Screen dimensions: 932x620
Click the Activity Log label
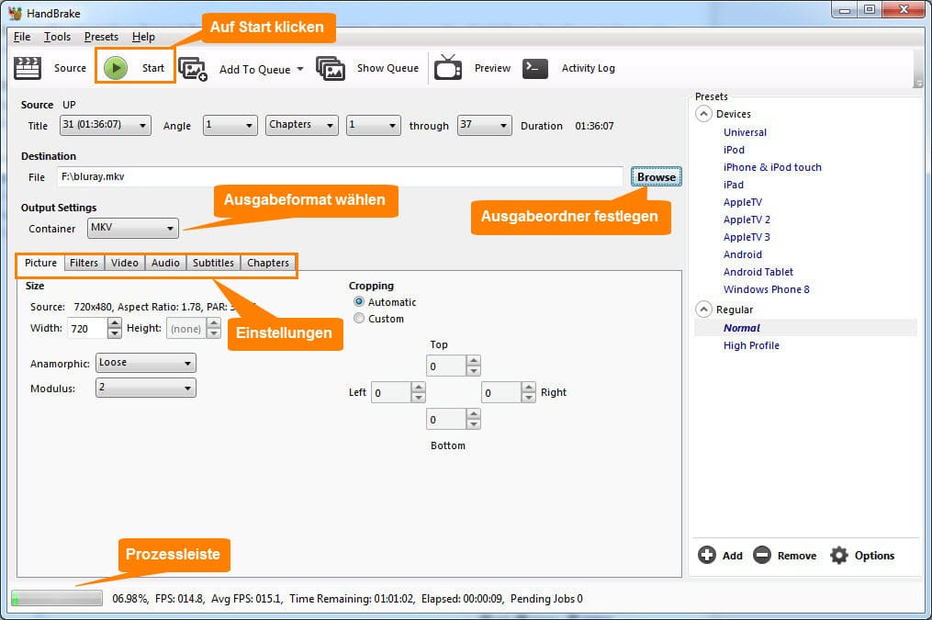click(589, 68)
